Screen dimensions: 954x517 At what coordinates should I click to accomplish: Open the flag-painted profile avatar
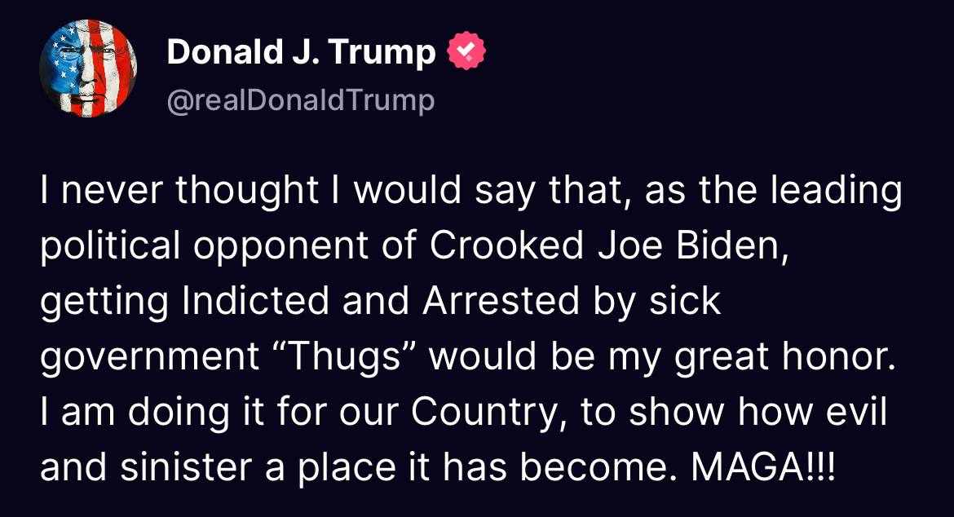click(88, 68)
